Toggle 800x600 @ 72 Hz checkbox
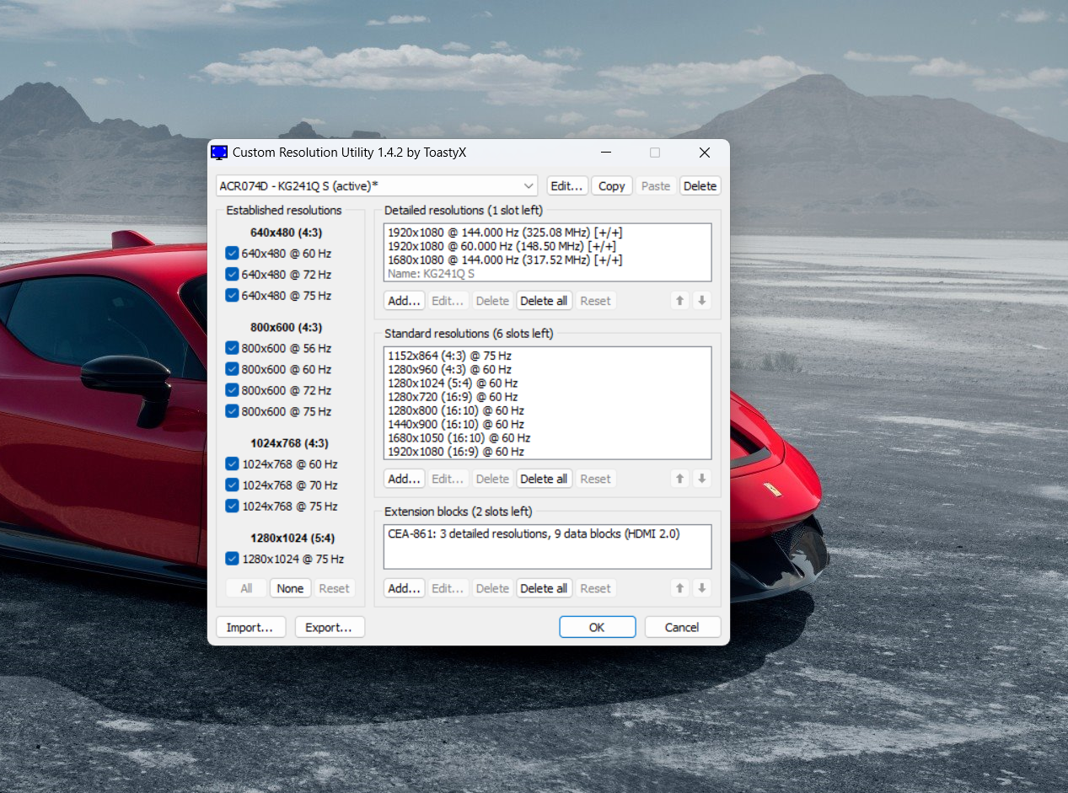Viewport: 1068px width, 793px height. point(232,390)
